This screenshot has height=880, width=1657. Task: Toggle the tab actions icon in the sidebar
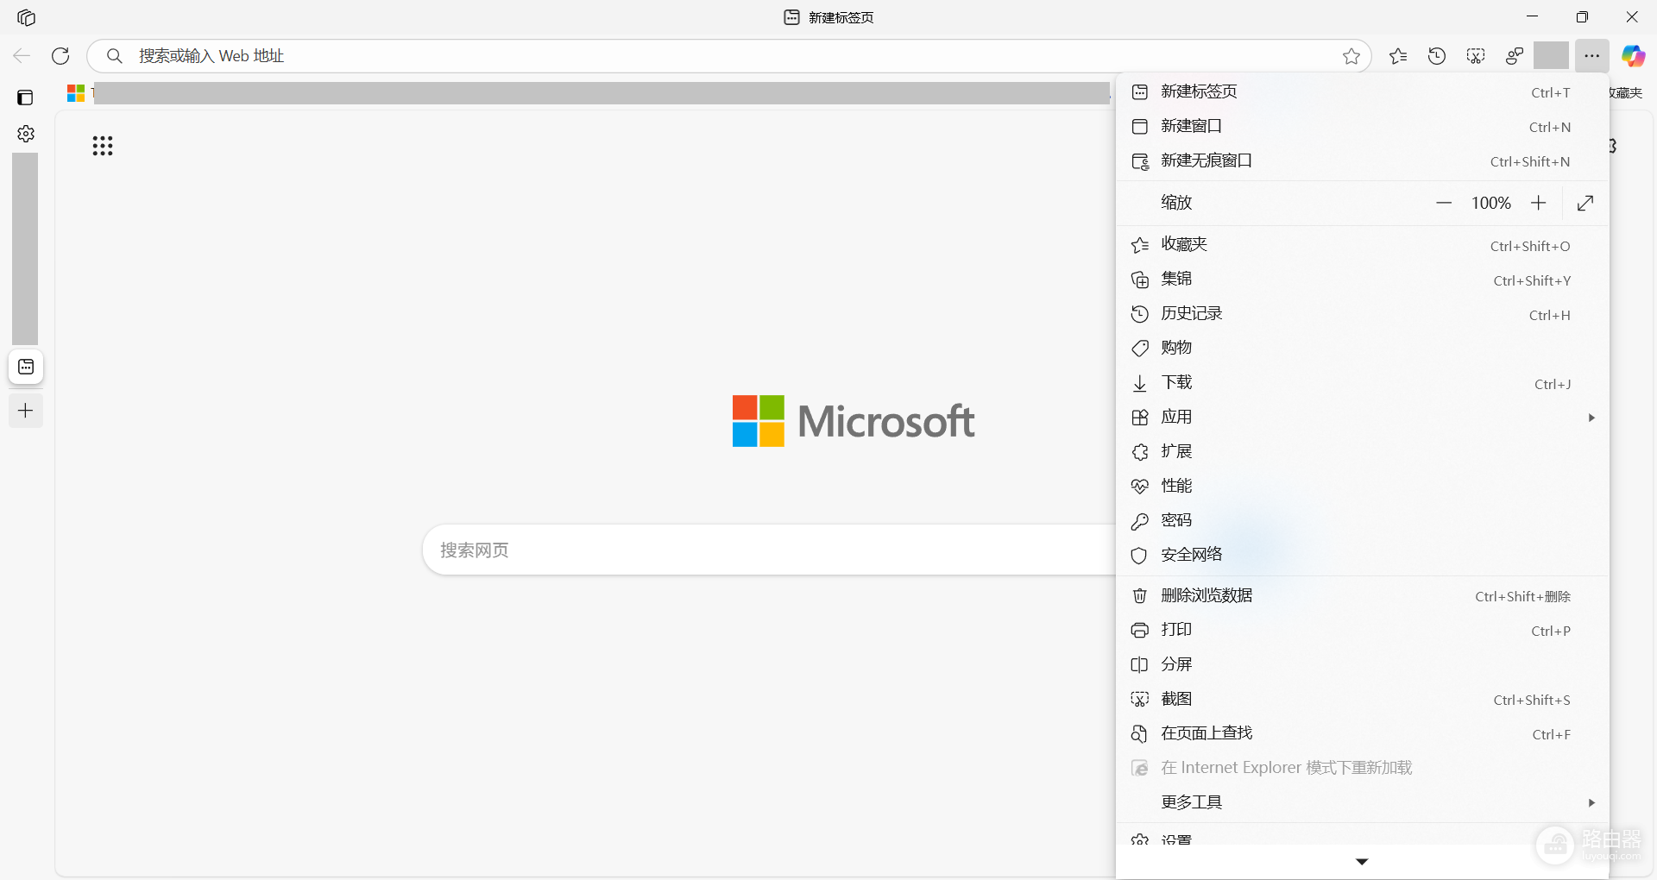point(25,97)
